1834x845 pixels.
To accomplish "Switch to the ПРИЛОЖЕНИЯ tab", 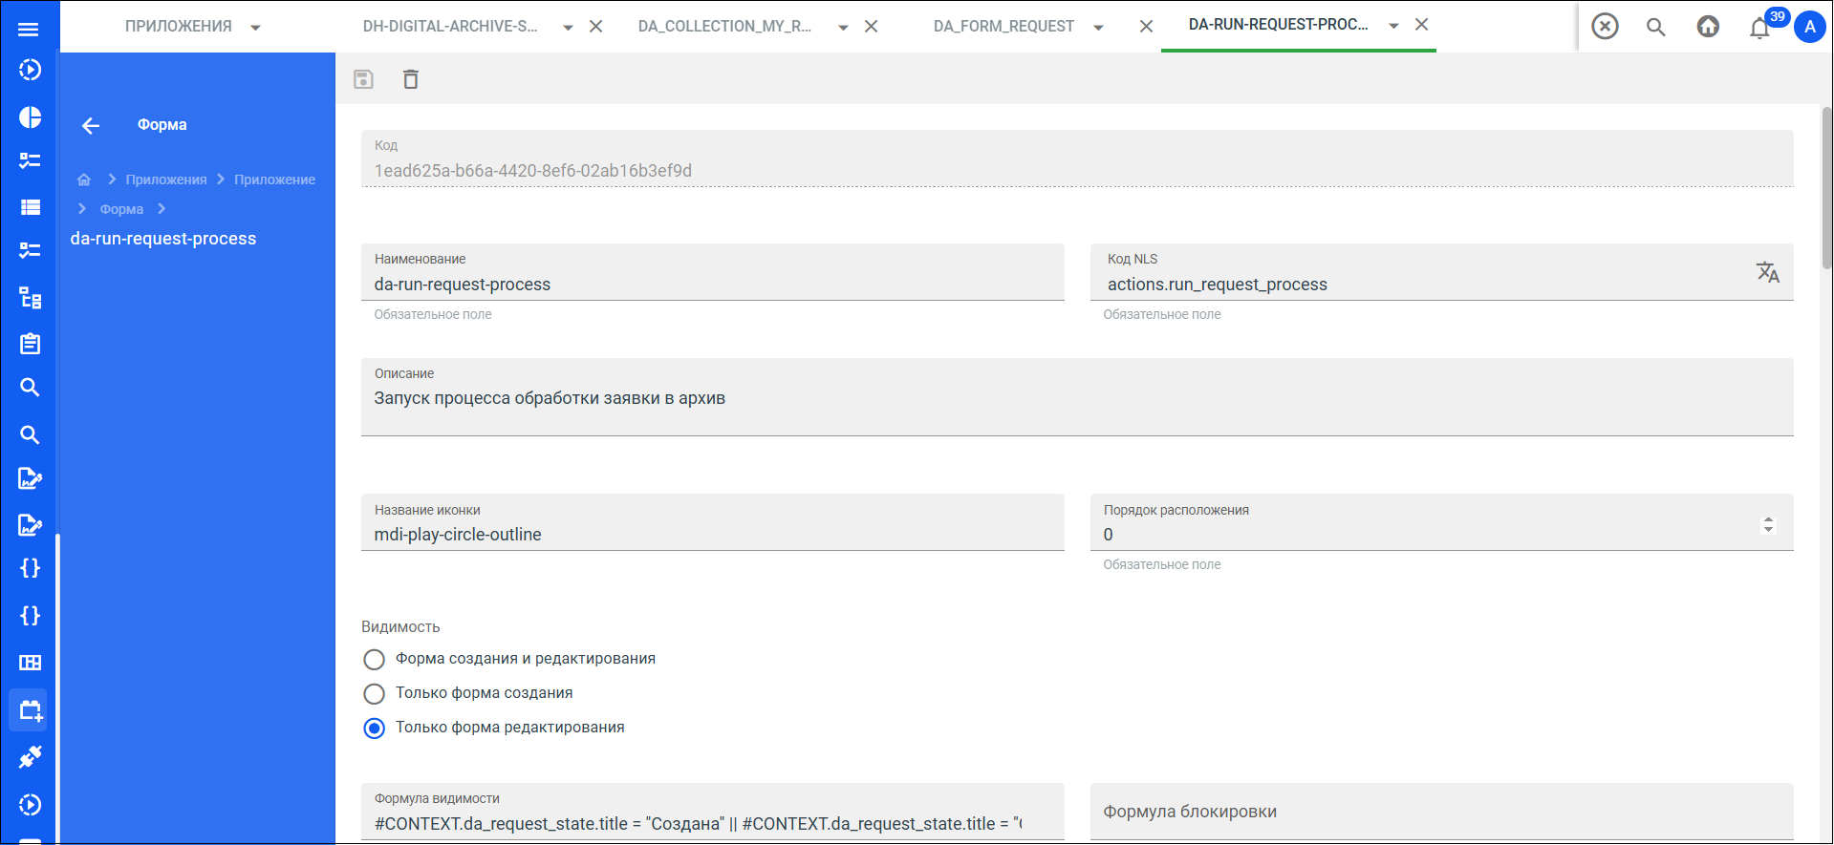I will pos(179,27).
